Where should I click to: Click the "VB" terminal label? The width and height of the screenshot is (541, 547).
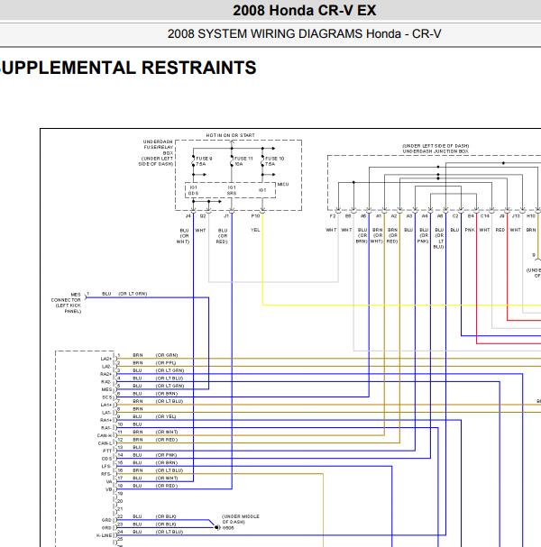tap(109, 489)
